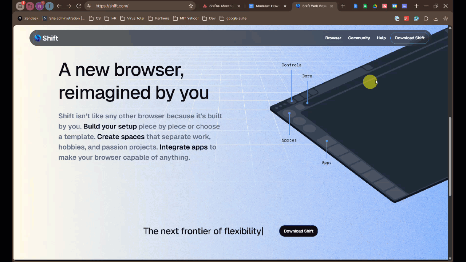Bookmark this page with the star
The image size is (466, 262).
point(191,6)
